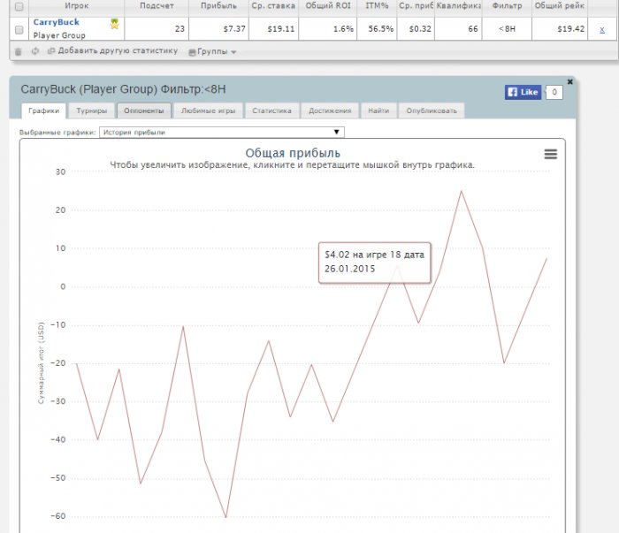619x533 pixels.
Task: Click the $19.11 average stake cell
Action: pos(273,29)
